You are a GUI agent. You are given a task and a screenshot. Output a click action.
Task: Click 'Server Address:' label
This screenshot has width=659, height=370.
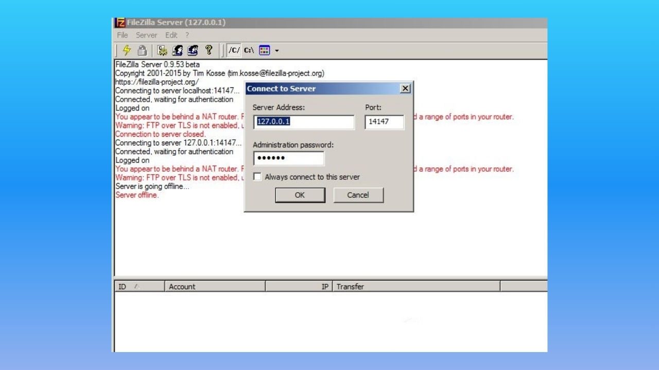click(279, 107)
